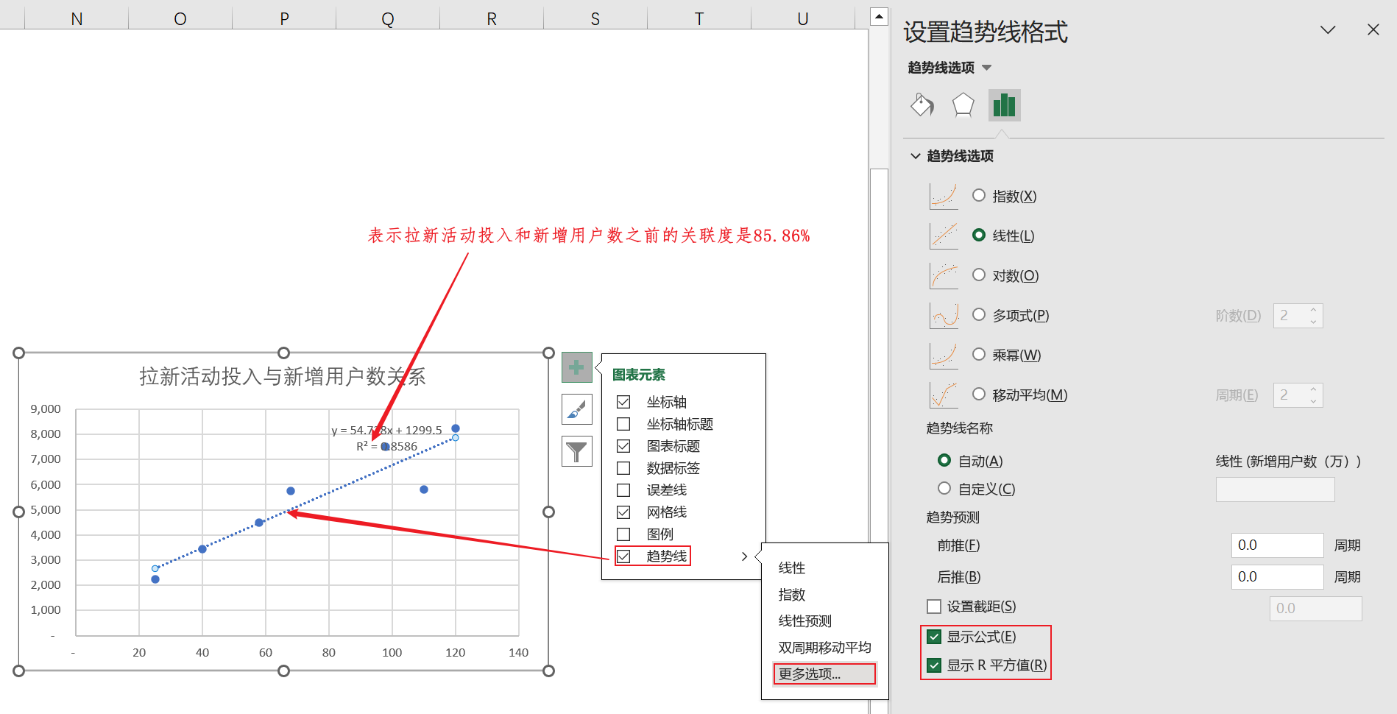
Task: Click the power trendline curve icon
Action: point(944,356)
